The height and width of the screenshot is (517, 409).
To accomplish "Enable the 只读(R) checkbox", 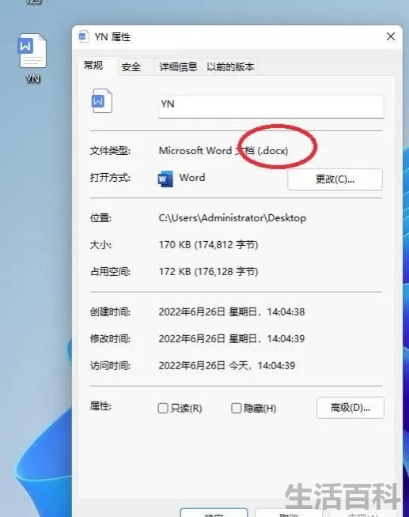I will pos(163,408).
